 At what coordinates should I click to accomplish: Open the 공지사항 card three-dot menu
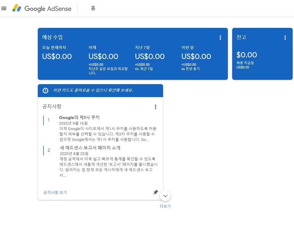click(x=156, y=107)
